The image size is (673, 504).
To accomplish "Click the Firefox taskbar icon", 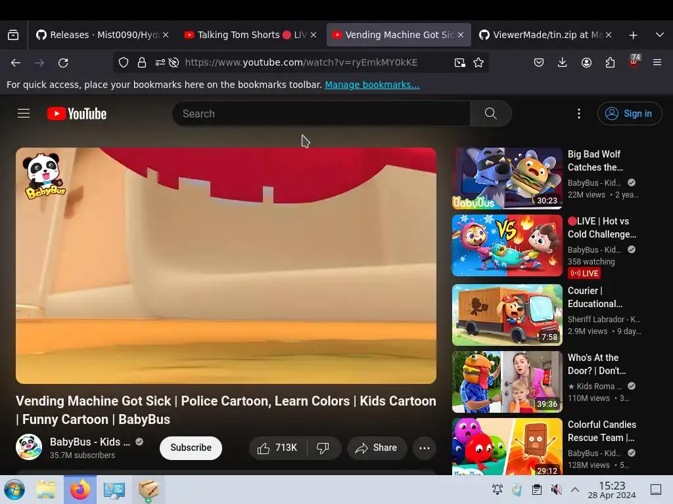I will (80, 490).
